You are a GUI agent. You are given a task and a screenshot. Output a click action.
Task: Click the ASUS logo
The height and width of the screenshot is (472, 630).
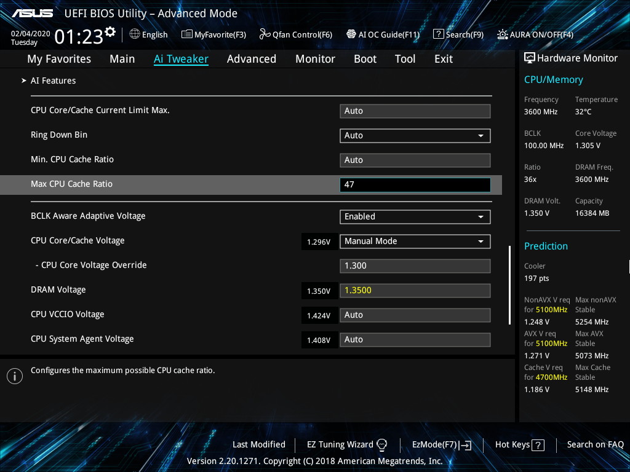tap(32, 14)
